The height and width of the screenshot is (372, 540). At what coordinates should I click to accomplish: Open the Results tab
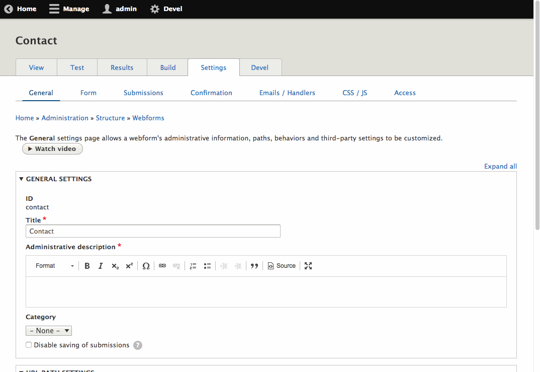tap(122, 67)
